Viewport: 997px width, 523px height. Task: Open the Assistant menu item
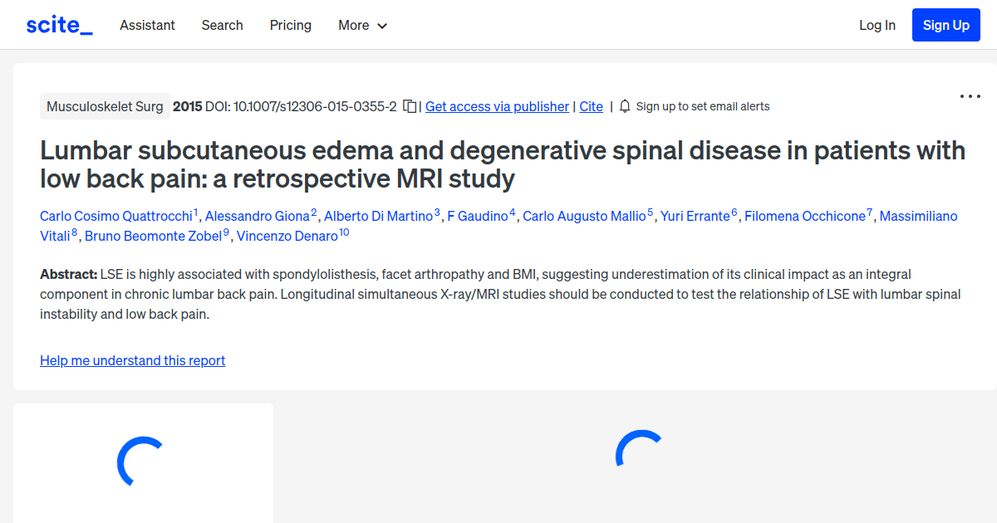(x=147, y=26)
